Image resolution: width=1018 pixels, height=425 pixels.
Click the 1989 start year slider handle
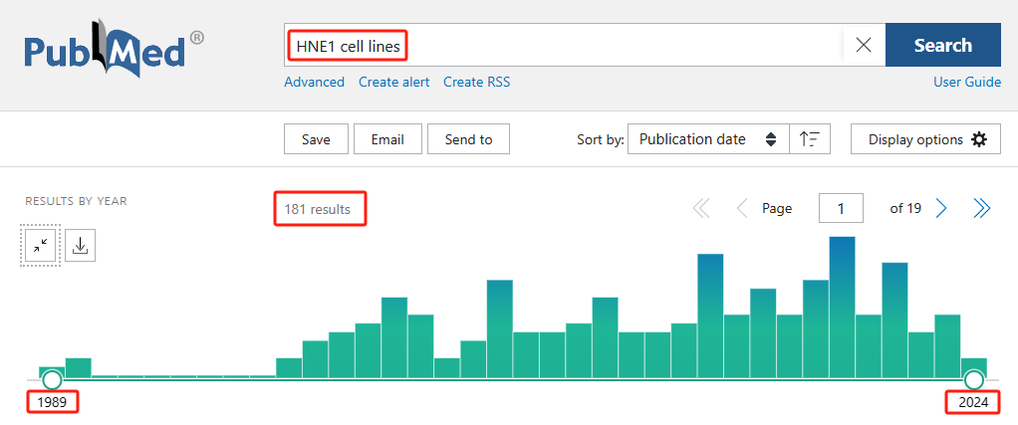point(52,379)
